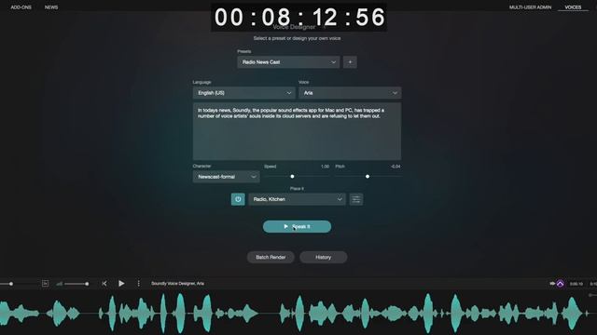597x335 pixels.
Task: Click the player volume slider handle
Action: click(x=87, y=284)
